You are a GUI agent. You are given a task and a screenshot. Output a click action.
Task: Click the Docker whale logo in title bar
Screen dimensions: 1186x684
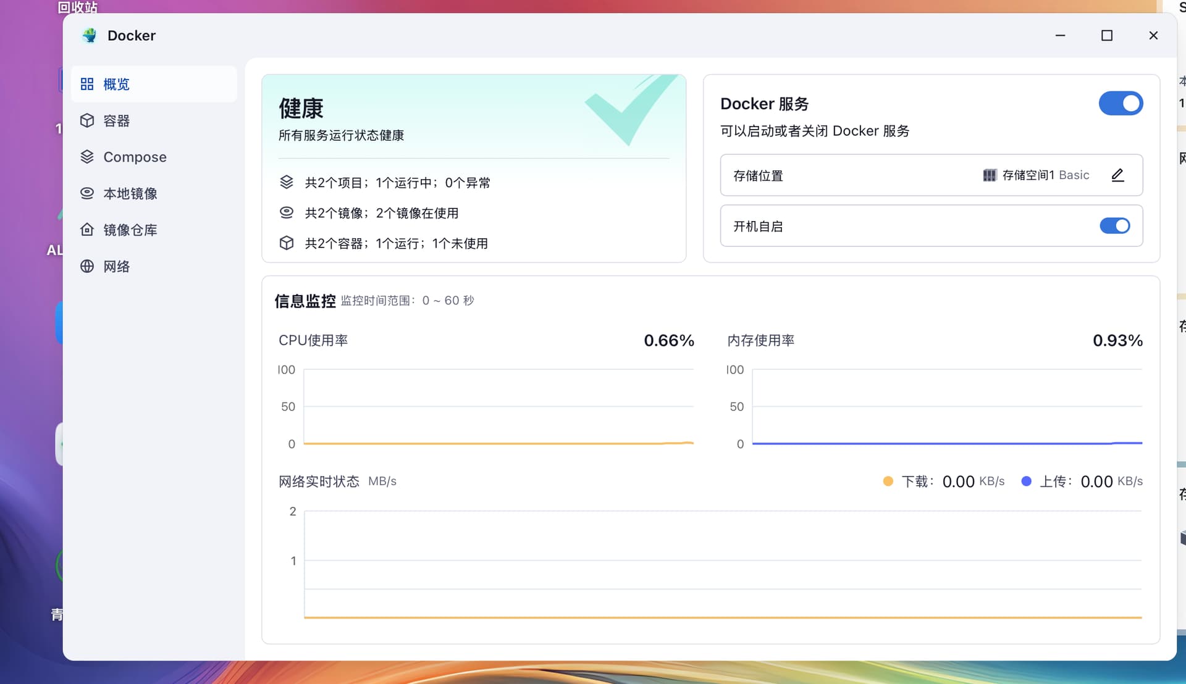90,35
